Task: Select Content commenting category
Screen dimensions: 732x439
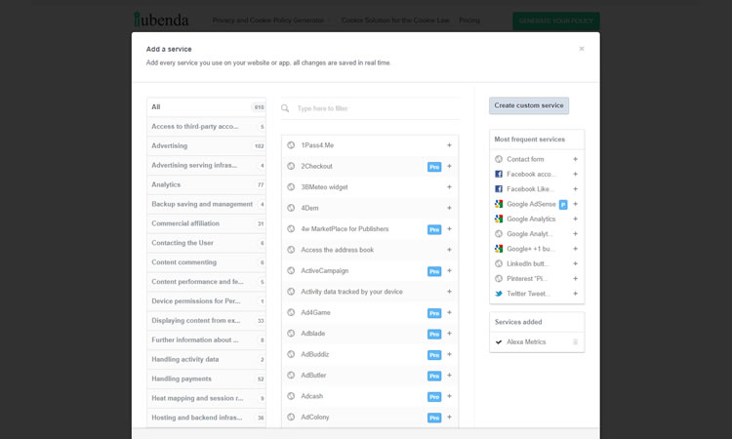Action: pos(206,262)
